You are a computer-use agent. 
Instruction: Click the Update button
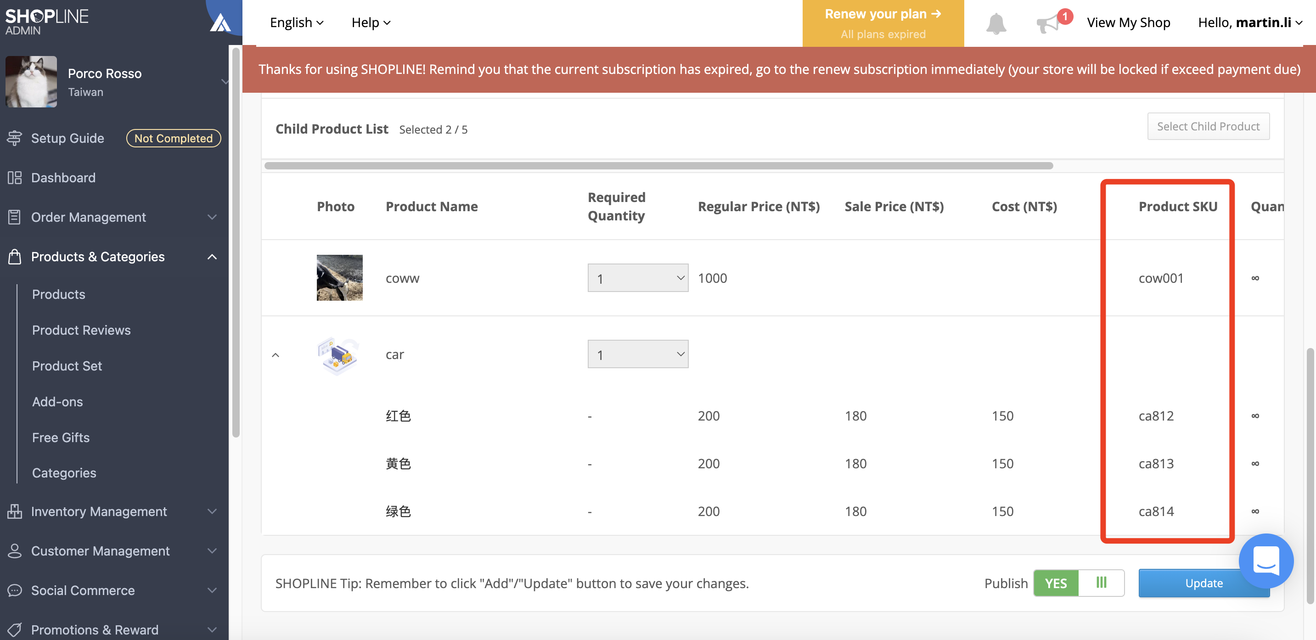pos(1204,584)
